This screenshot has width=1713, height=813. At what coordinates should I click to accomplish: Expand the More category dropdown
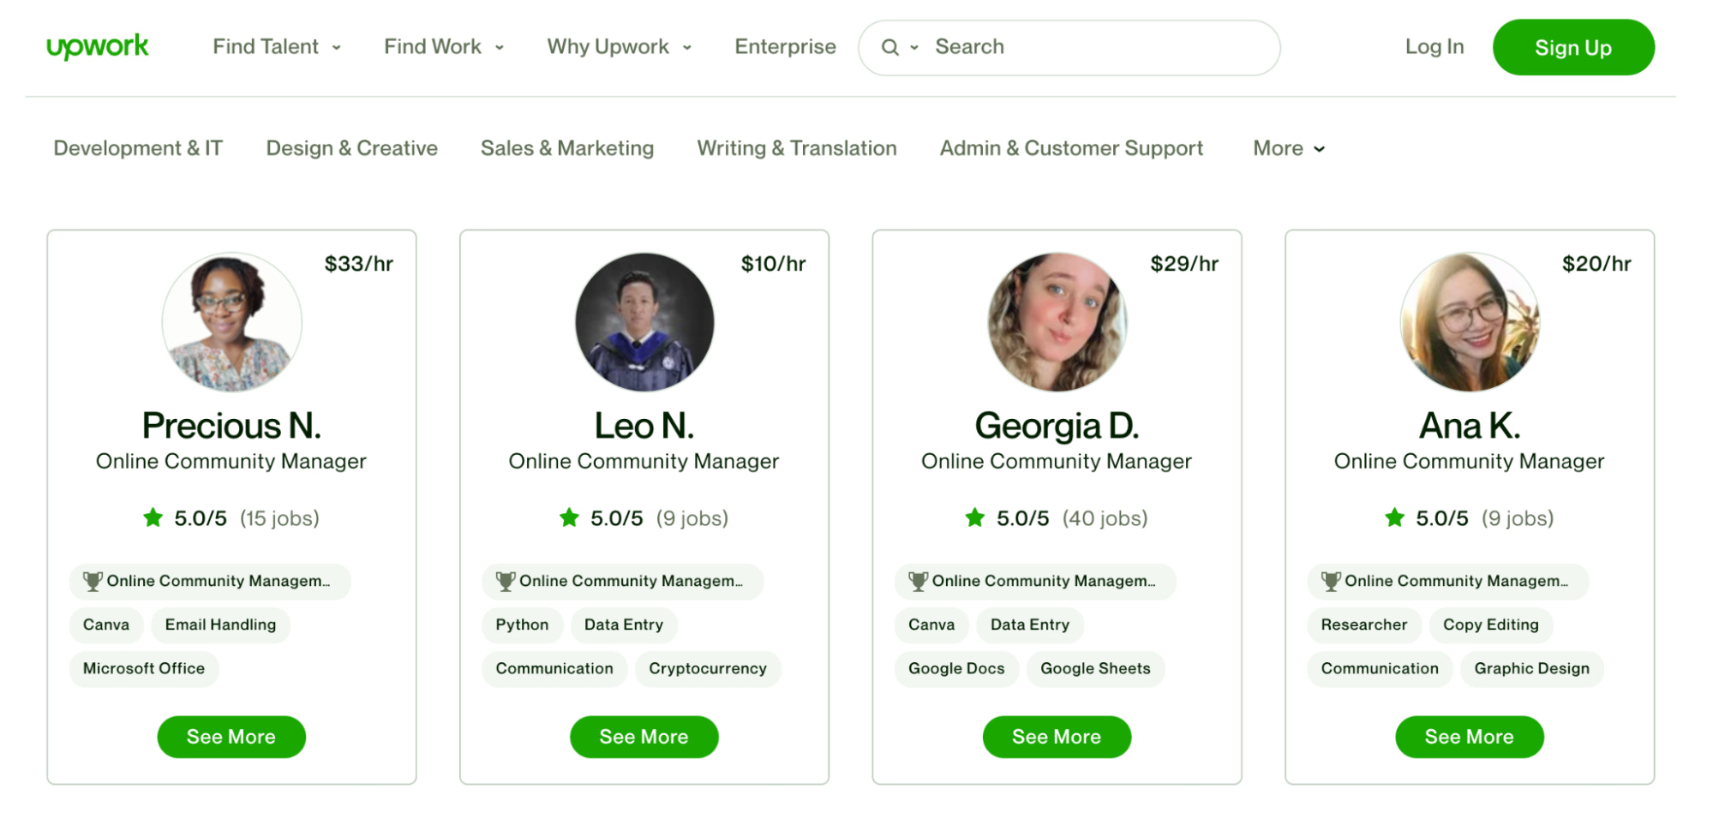1288,148
